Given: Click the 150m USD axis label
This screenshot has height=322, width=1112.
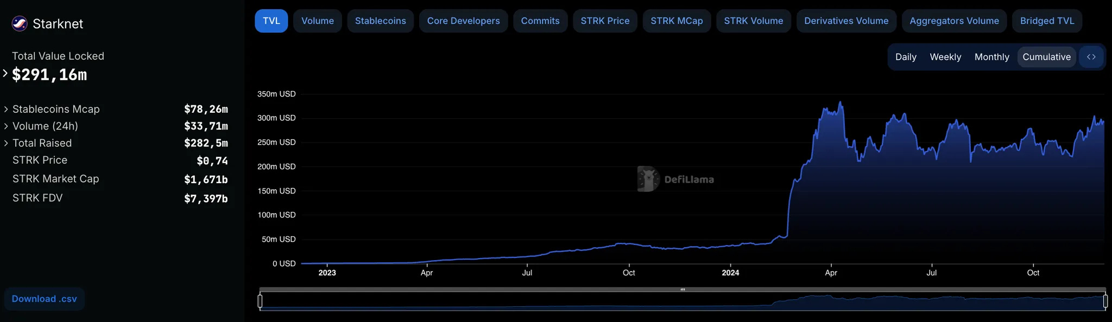Looking at the screenshot, I should 276,191.
